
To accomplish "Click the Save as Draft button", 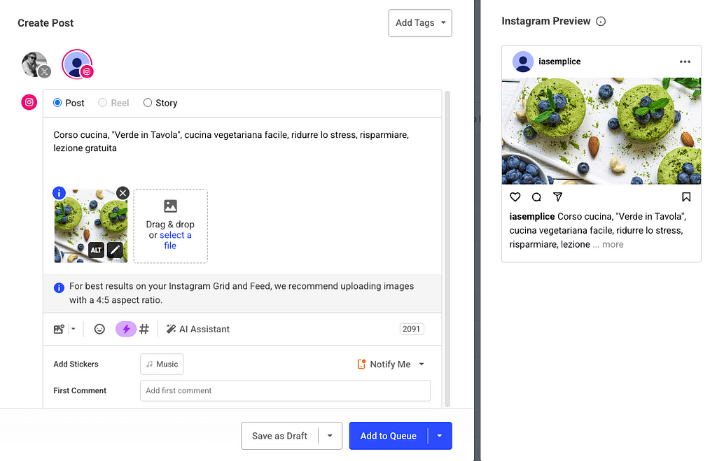I will (x=279, y=436).
